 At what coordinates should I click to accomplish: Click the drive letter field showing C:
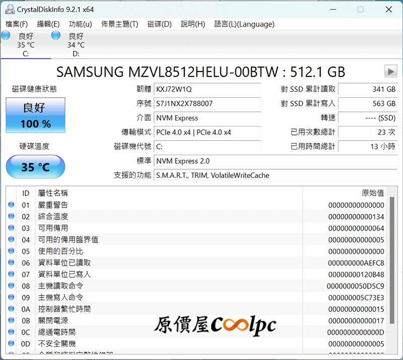click(x=208, y=147)
